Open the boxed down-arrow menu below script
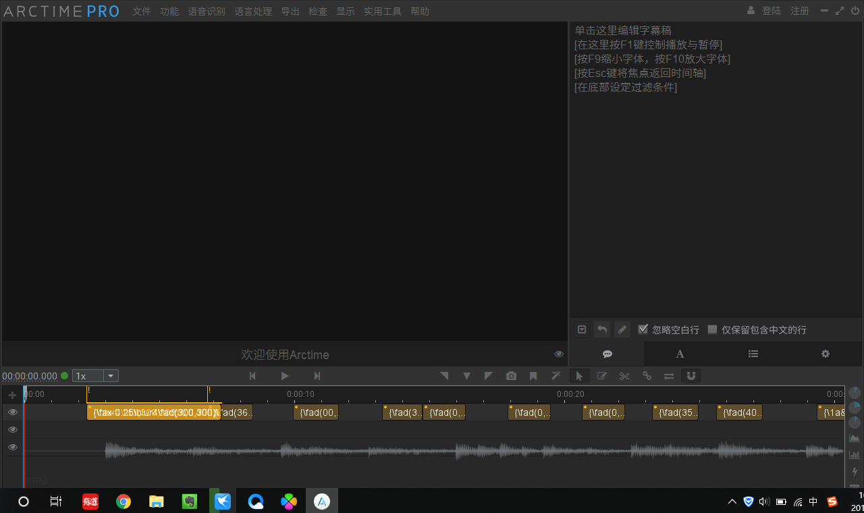The image size is (864, 513). 582,329
